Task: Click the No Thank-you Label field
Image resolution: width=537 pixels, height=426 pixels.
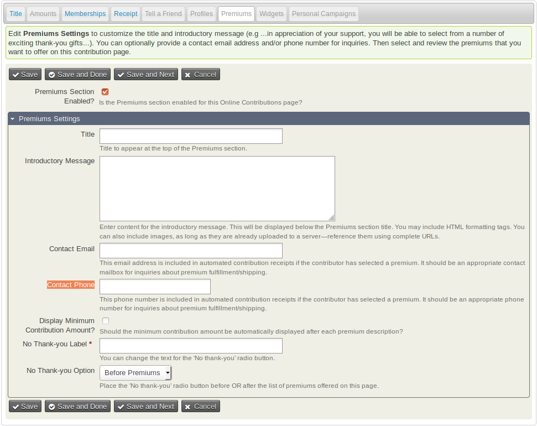Action: coord(191,346)
